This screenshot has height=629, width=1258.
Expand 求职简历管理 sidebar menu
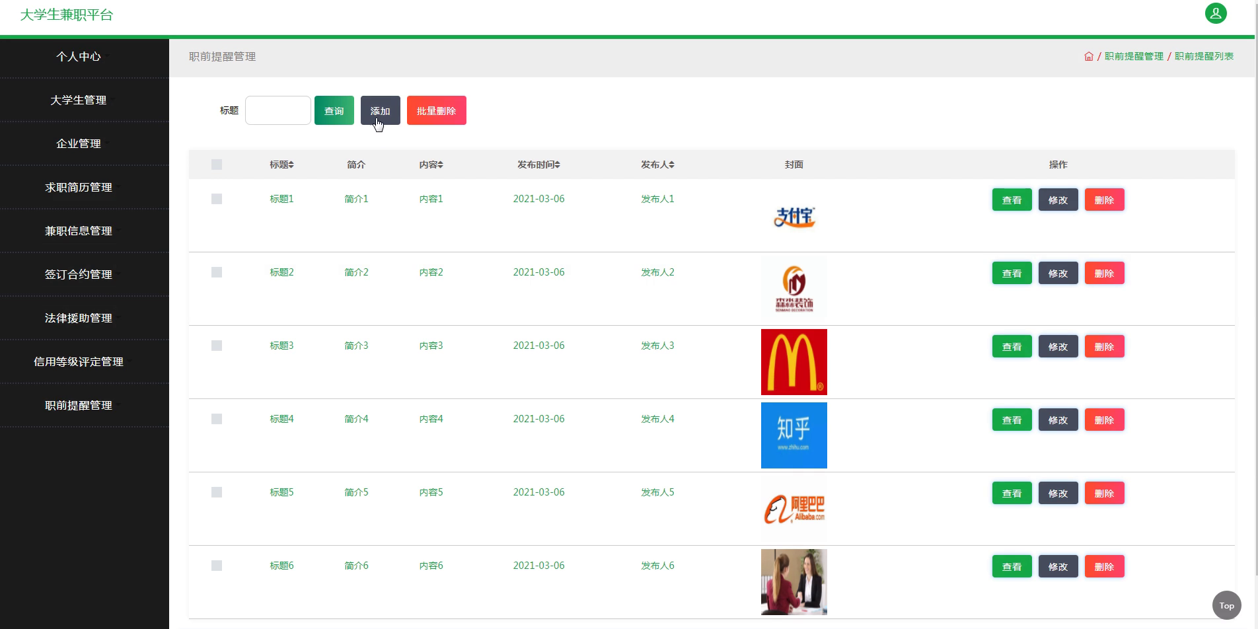click(x=85, y=188)
